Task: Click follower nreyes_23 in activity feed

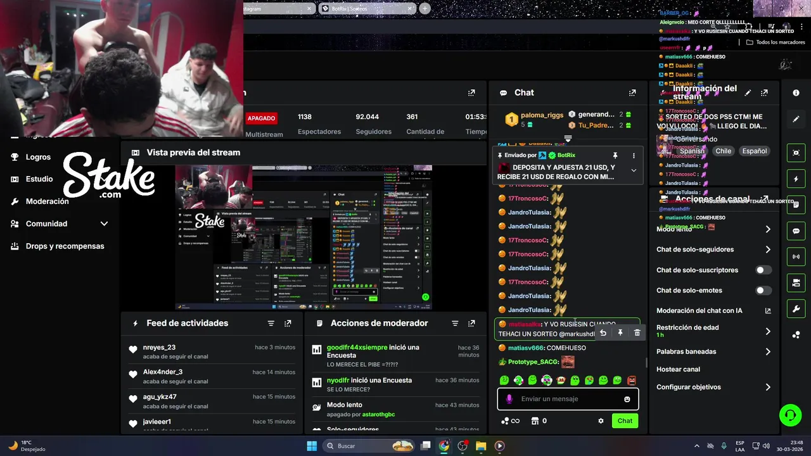Action: coord(159,348)
